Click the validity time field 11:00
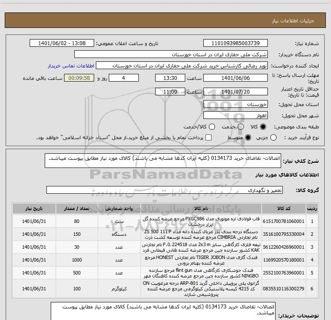The height and width of the screenshot is (320, 331). 170,91
